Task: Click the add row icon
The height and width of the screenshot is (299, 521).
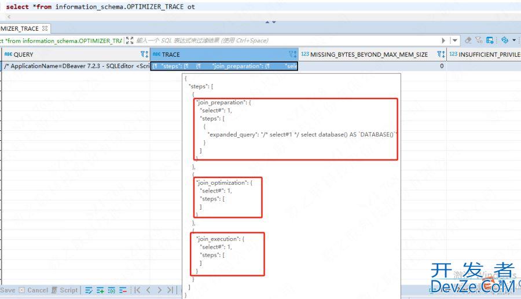Action: 100,290
